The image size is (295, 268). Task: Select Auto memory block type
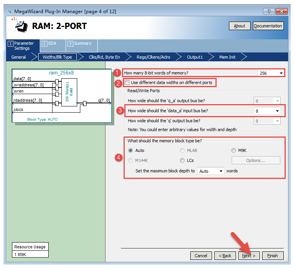[131, 150]
